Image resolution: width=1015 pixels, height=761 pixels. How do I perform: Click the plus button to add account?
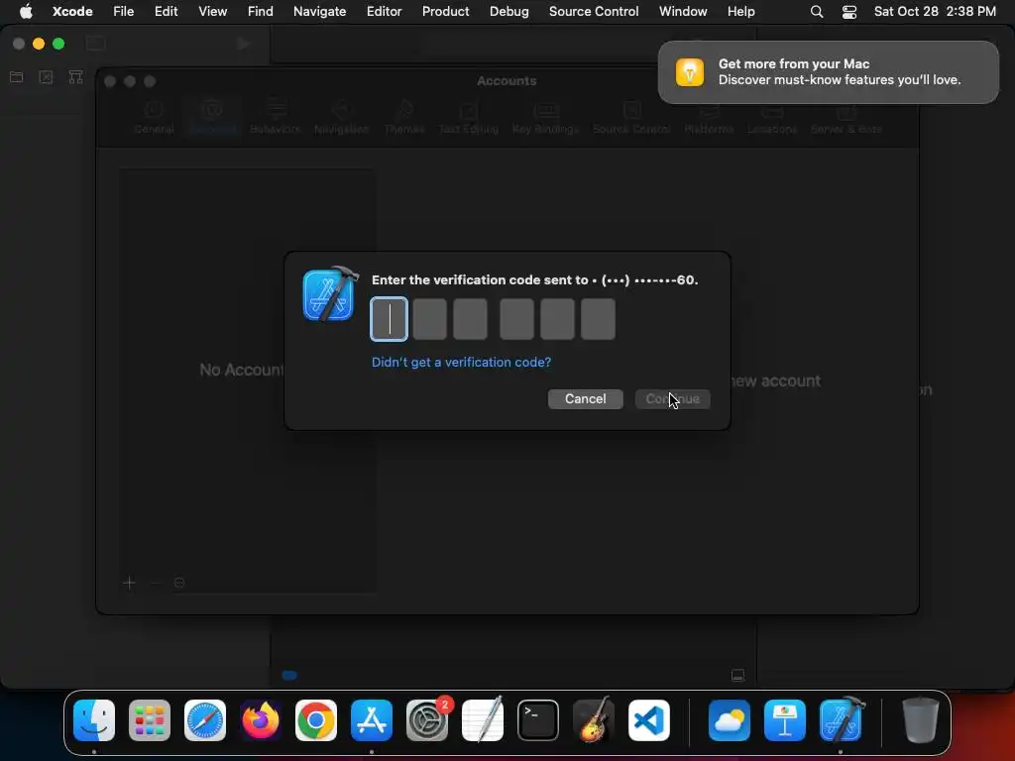129,583
